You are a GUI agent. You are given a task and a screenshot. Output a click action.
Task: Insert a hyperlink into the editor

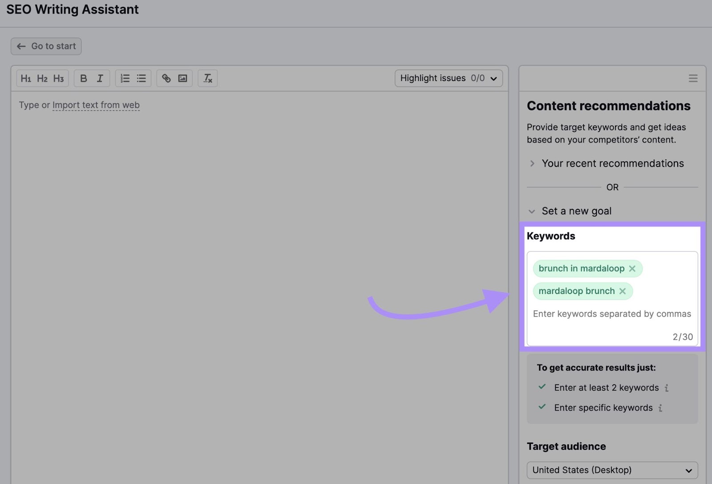[x=166, y=78]
